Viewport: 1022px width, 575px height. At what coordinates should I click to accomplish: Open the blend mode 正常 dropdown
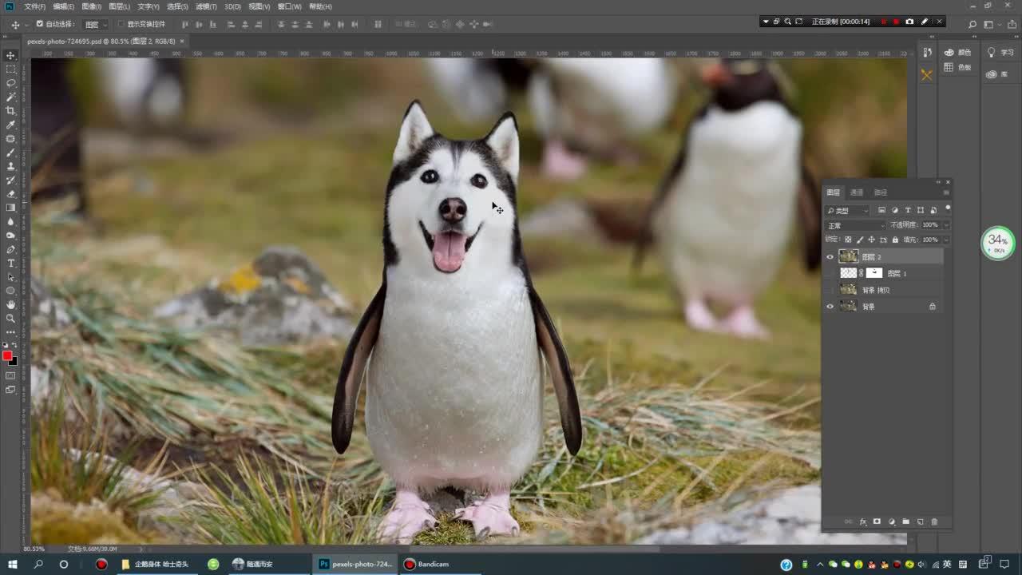855,226
